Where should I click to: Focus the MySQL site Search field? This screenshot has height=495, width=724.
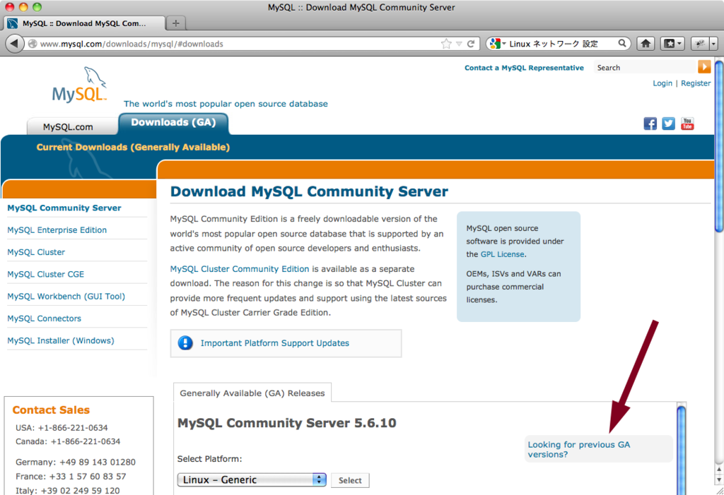[645, 67]
